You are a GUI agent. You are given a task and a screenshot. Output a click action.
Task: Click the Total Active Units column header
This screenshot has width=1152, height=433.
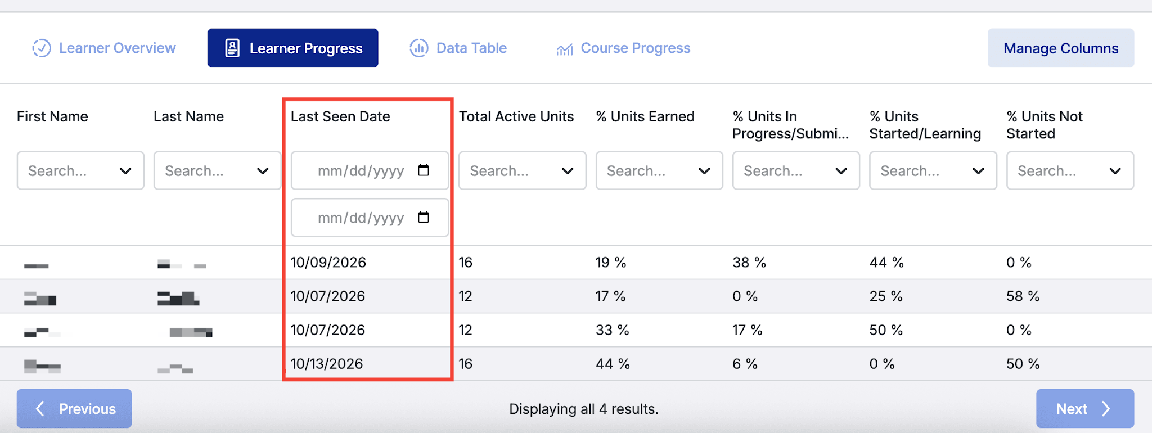click(x=516, y=116)
